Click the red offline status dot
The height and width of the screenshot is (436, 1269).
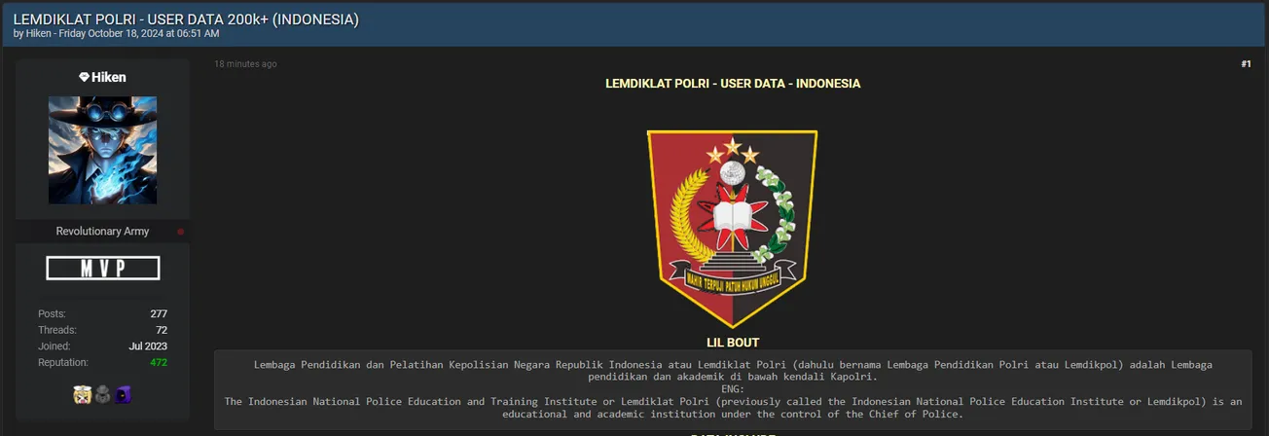[x=181, y=232]
